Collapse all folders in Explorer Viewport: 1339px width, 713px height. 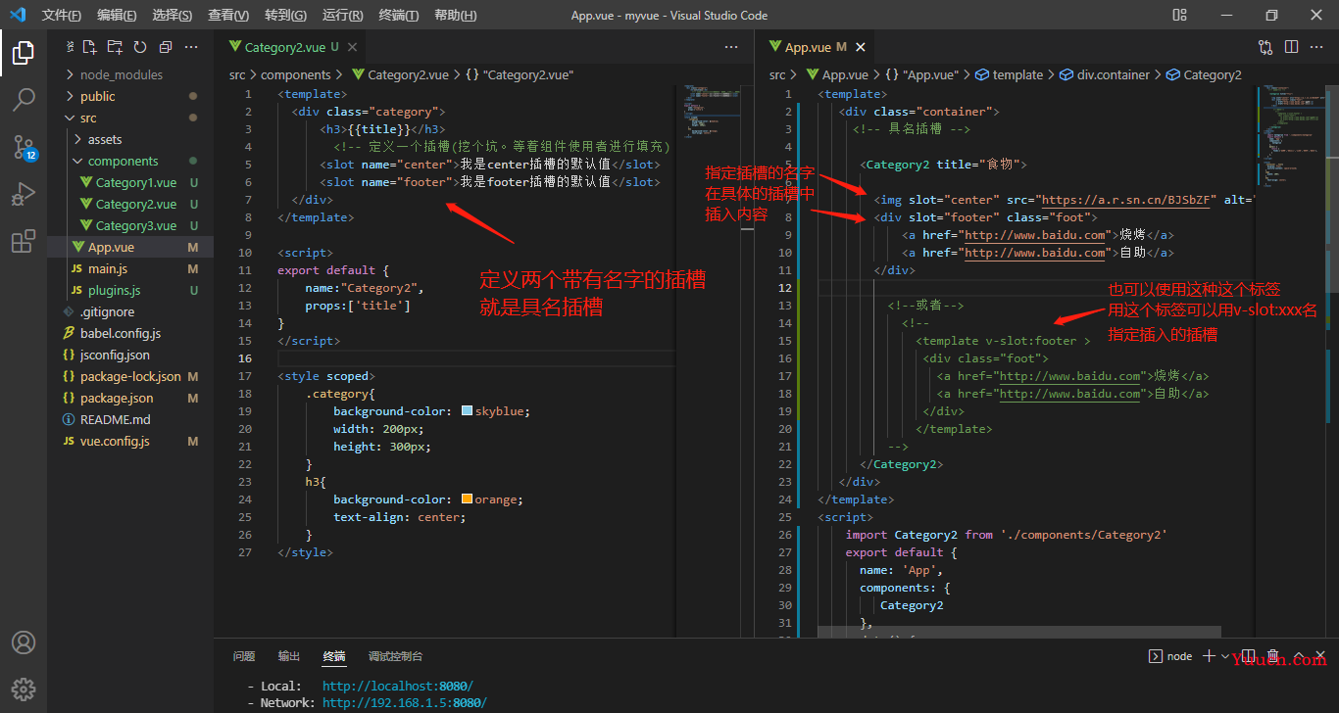tap(165, 47)
